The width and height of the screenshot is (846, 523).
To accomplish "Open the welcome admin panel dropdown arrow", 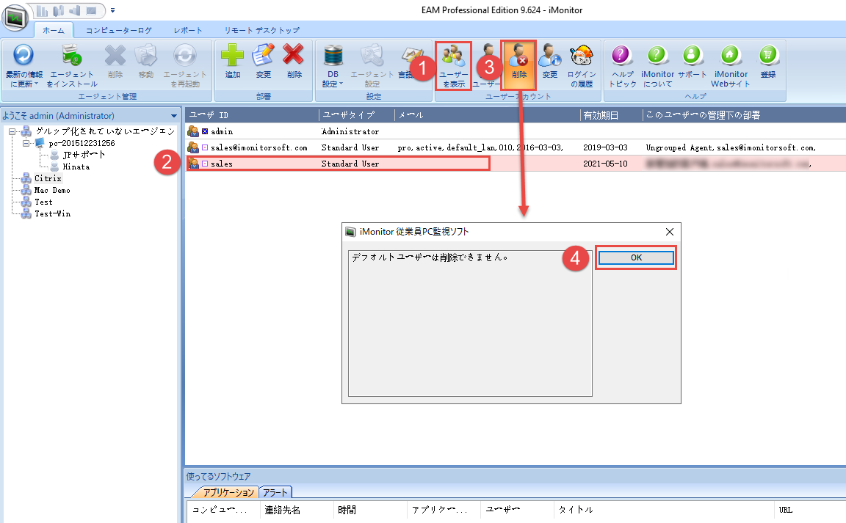I will [x=174, y=116].
